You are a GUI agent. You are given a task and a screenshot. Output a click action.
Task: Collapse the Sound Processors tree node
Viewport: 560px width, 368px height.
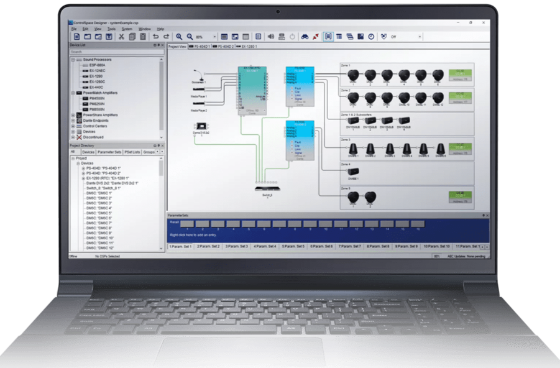pos(73,60)
